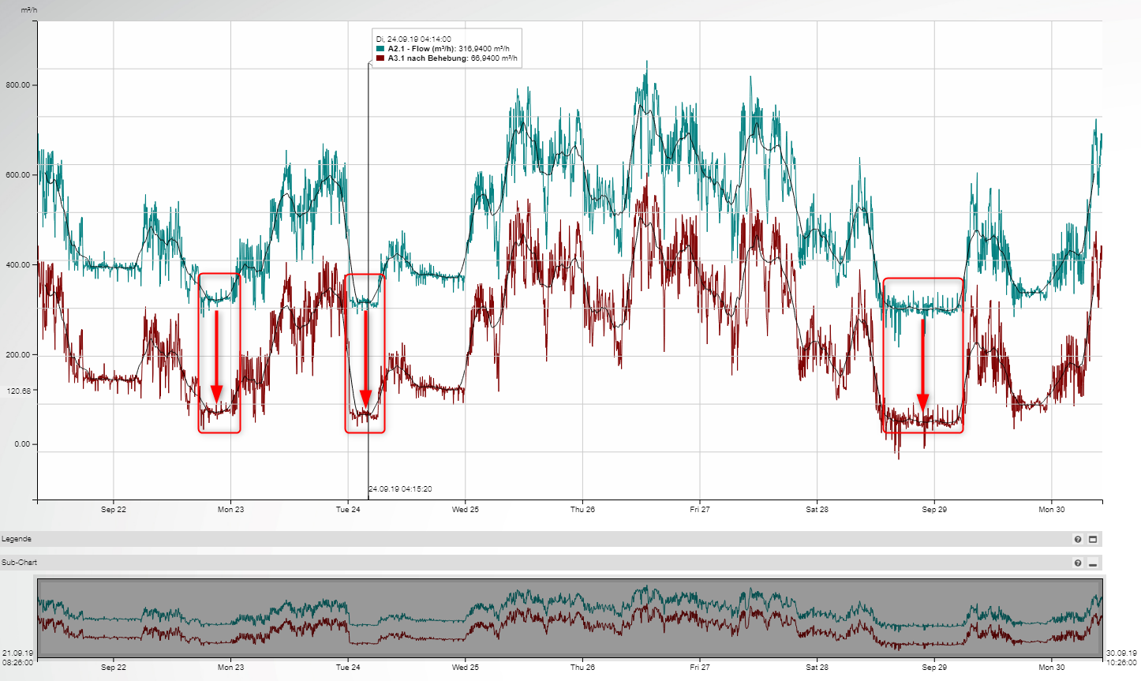Click the m³/h unit label above y-axis
Viewport: 1141px width, 681px height.
[x=29, y=10]
